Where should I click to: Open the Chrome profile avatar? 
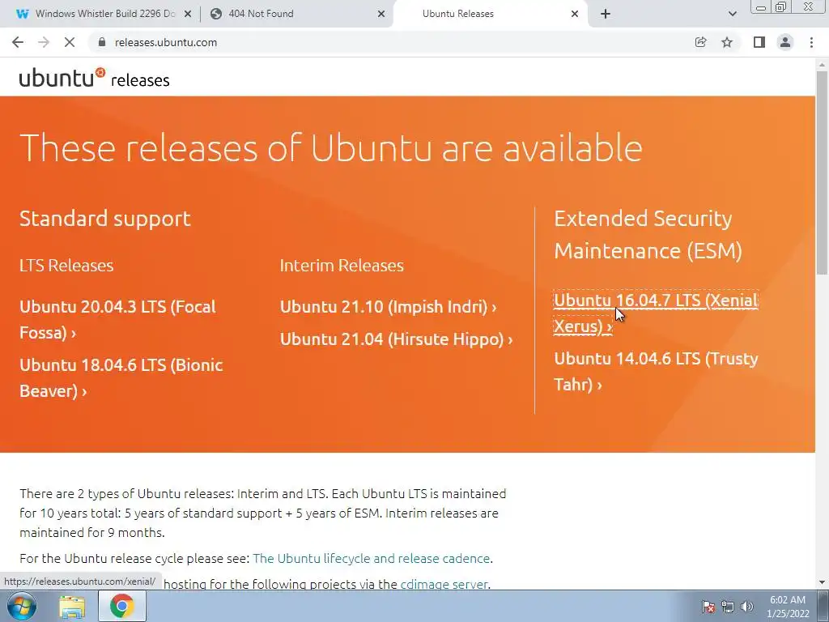pyautogui.click(x=784, y=42)
